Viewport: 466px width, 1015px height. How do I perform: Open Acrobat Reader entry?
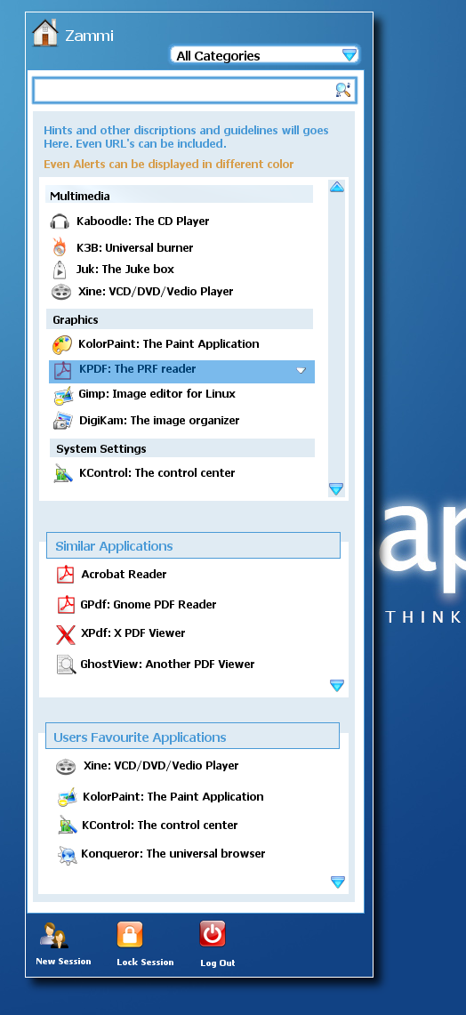pos(124,575)
